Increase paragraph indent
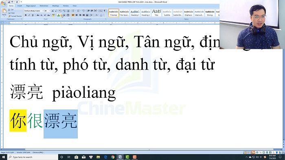 pos(92,11)
